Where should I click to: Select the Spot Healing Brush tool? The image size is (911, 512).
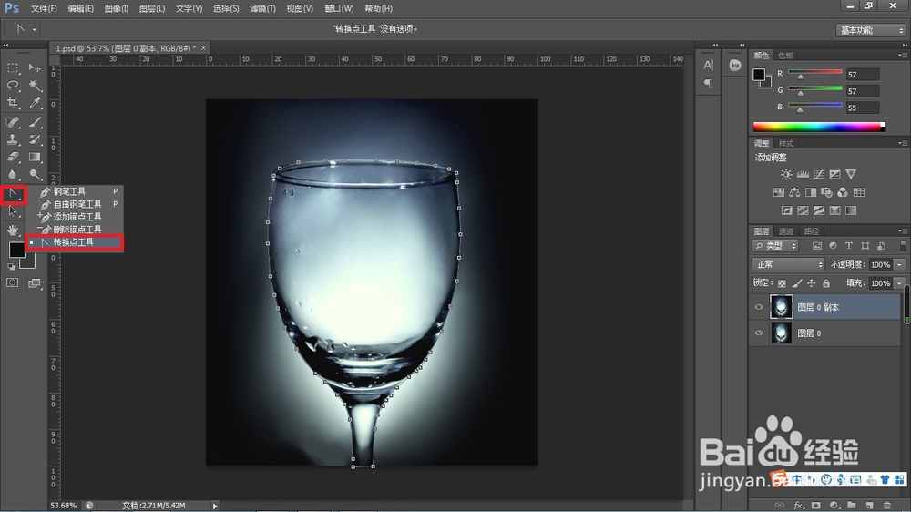point(13,122)
